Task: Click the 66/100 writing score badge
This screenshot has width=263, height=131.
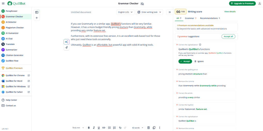Action: click(181, 12)
